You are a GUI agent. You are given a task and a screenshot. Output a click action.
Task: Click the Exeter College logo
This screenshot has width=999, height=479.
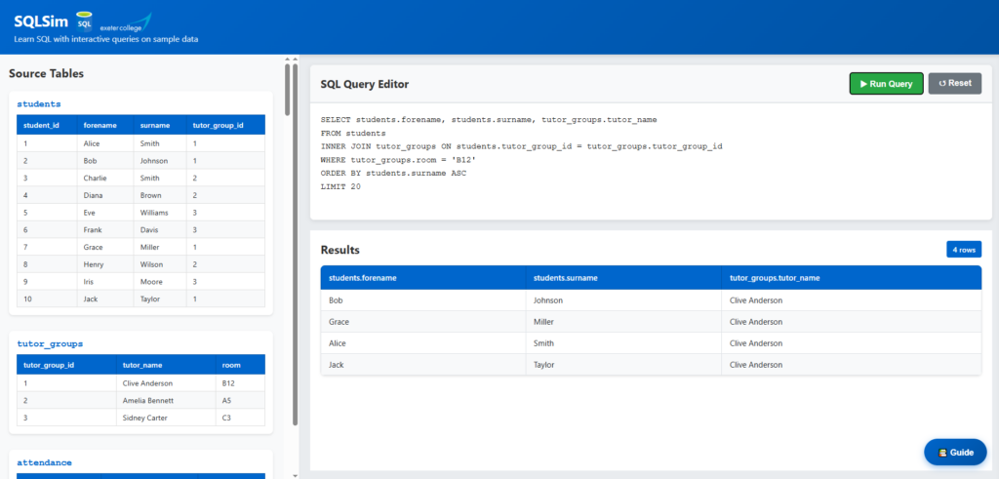(126, 23)
